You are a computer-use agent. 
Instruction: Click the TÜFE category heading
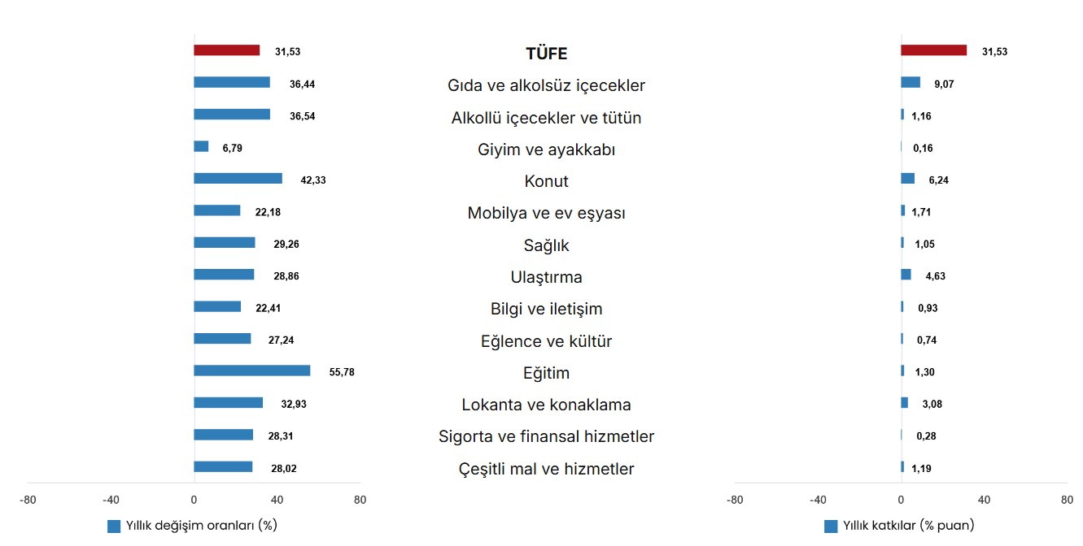pyautogui.click(x=547, y=54)
